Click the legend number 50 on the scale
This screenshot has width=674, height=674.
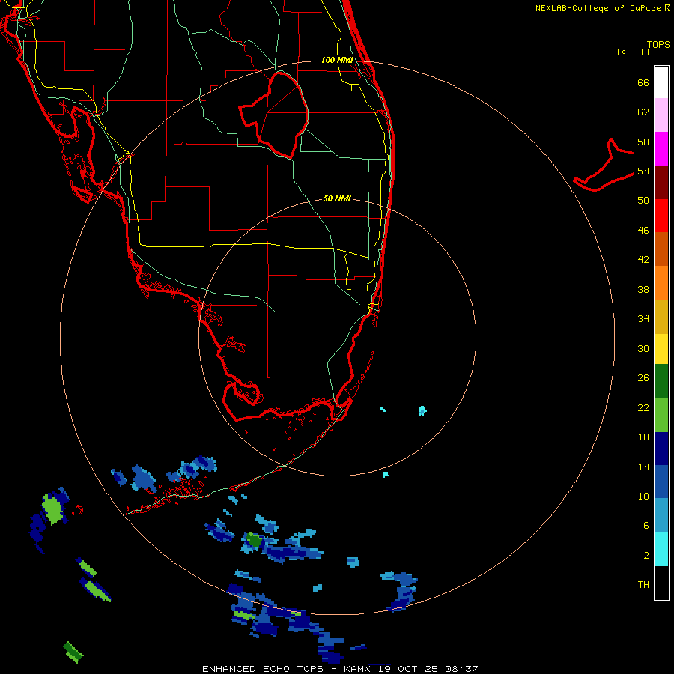click(643, 200)
